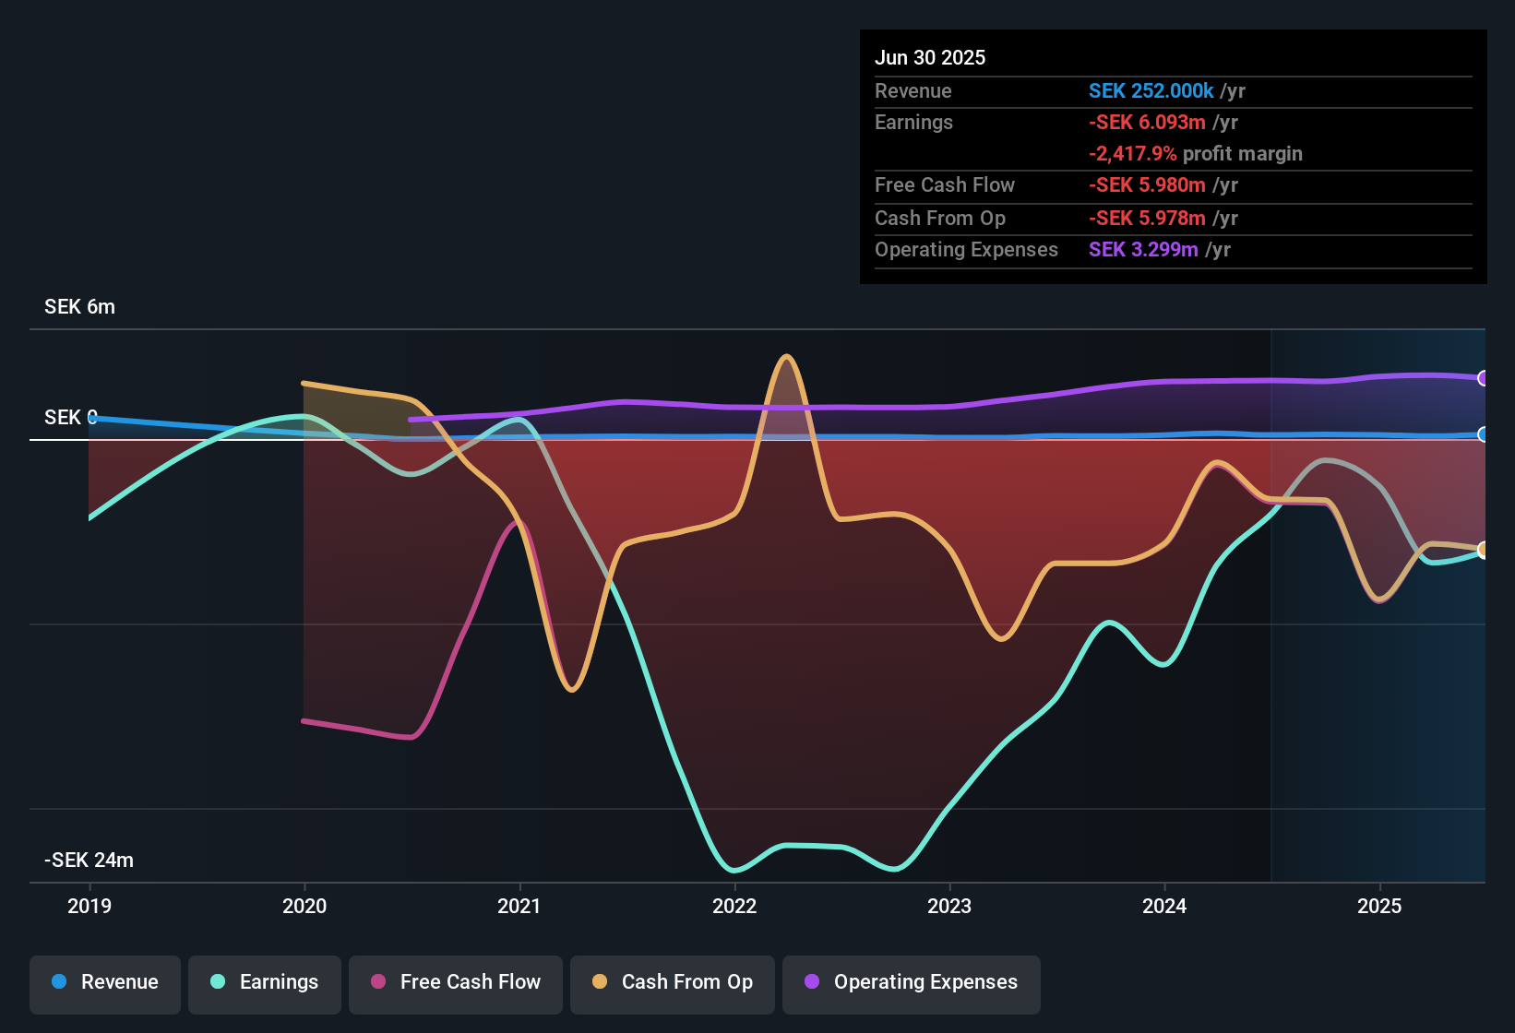Click the Earnings trough near 2022
The height and width of the screenshot is (1033, 1515).
[x=734, y=870]
